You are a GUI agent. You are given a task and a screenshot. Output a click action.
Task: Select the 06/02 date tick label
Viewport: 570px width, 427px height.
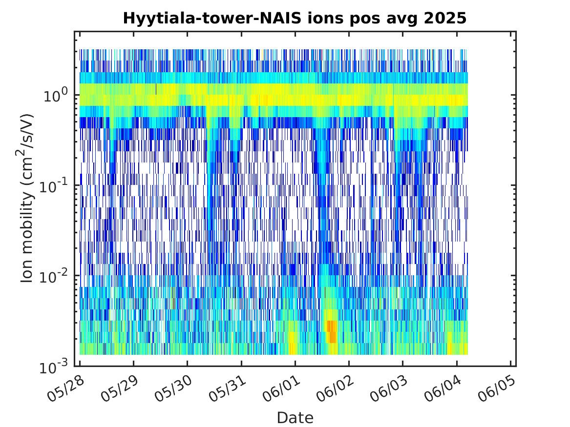pos(335,388)
